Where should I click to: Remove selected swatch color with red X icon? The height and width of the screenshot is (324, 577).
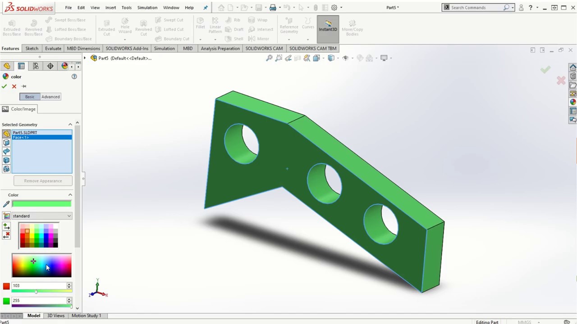tap(6, 235)
